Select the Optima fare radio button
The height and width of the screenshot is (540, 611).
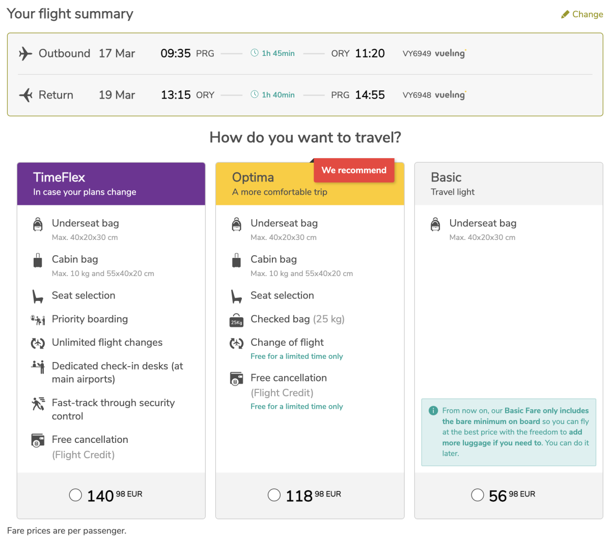click(x=274, y=495)
